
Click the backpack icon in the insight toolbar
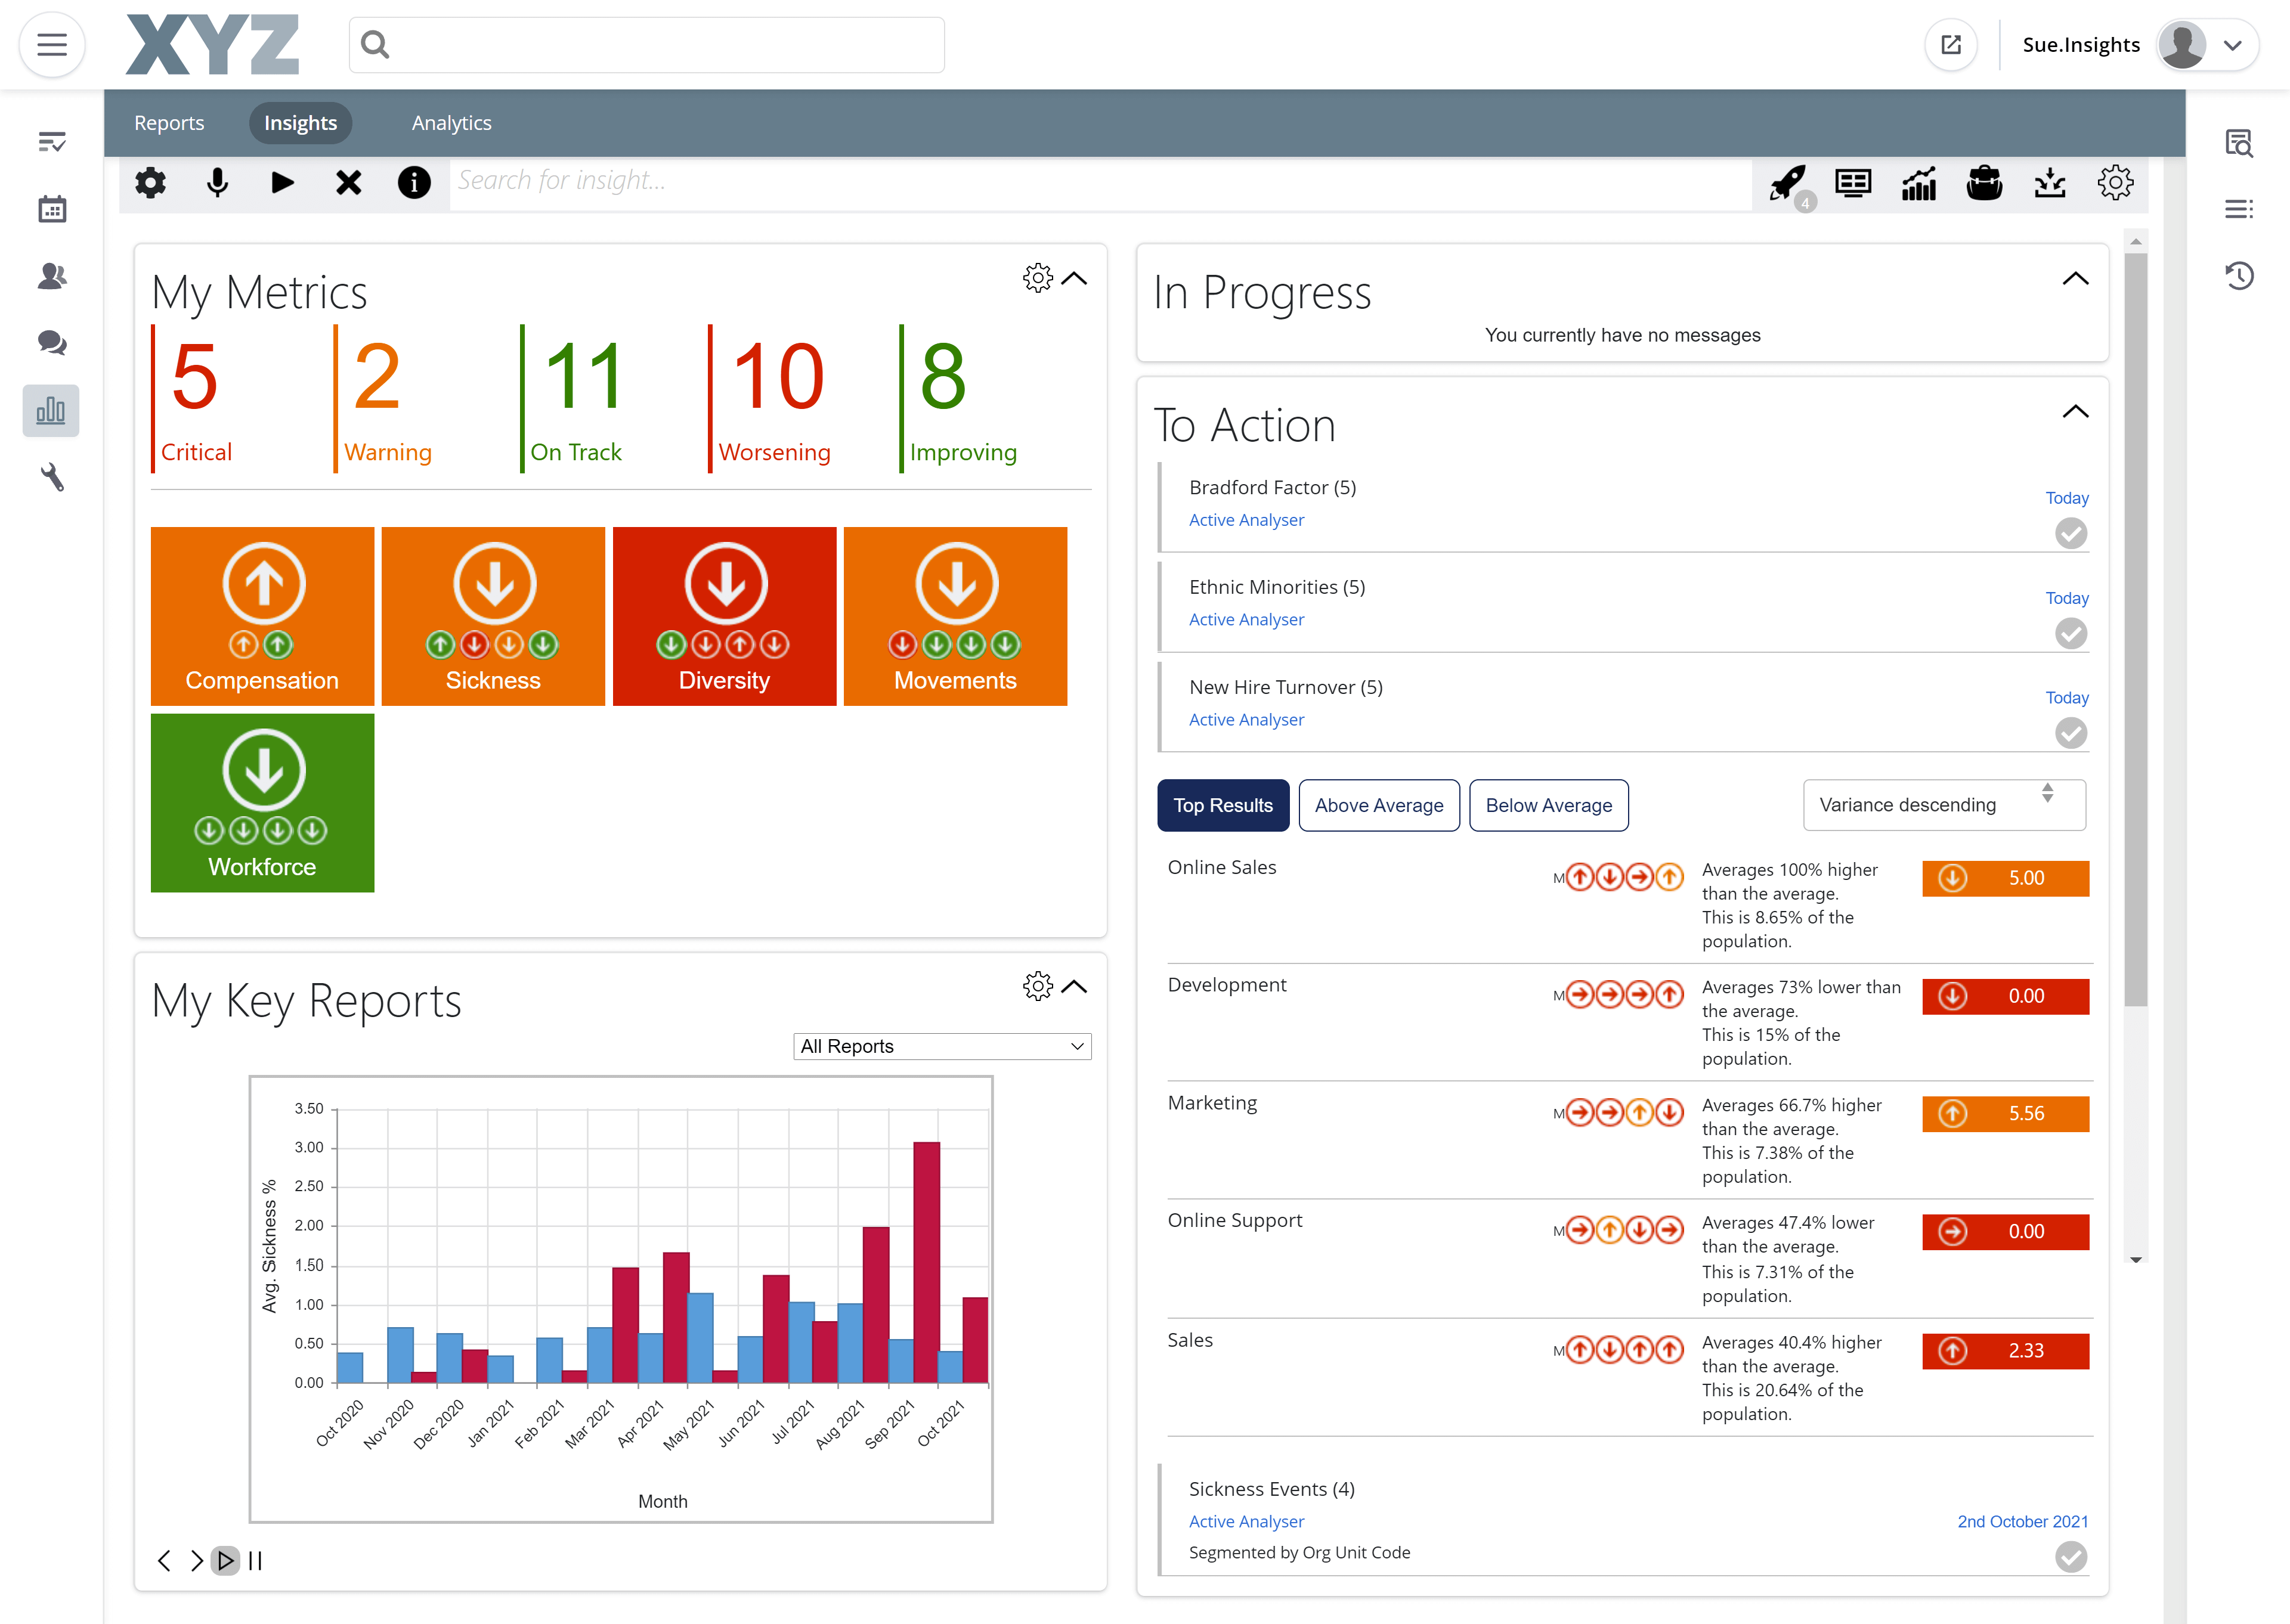point(1985,183)
